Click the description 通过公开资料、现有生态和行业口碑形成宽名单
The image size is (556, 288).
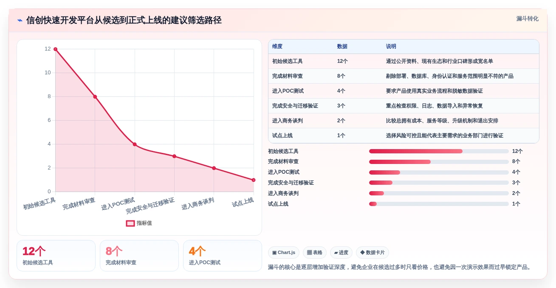440,61
